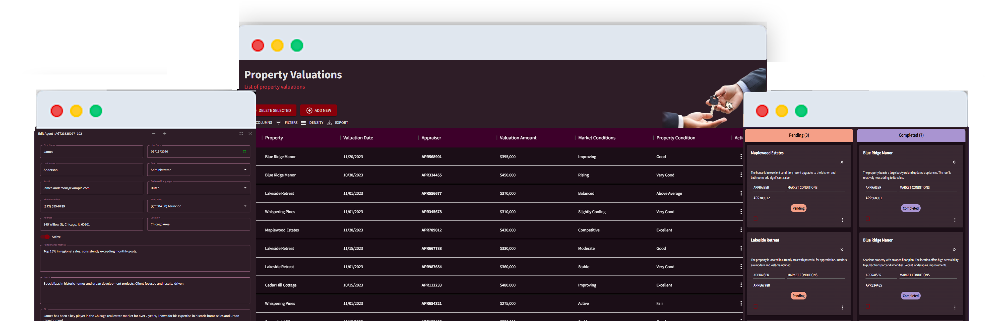Click the Density icon to change row spacing
Screen dimensions: 1004x321
pos(303,122)
